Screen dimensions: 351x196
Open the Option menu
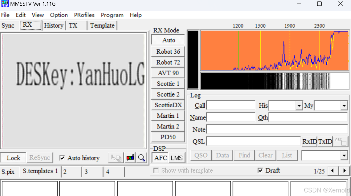59,15
